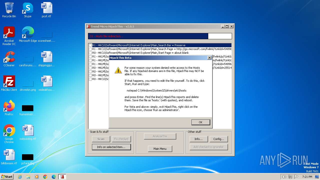Open the media player taskbar icon
320x180 pixels.
37,177
